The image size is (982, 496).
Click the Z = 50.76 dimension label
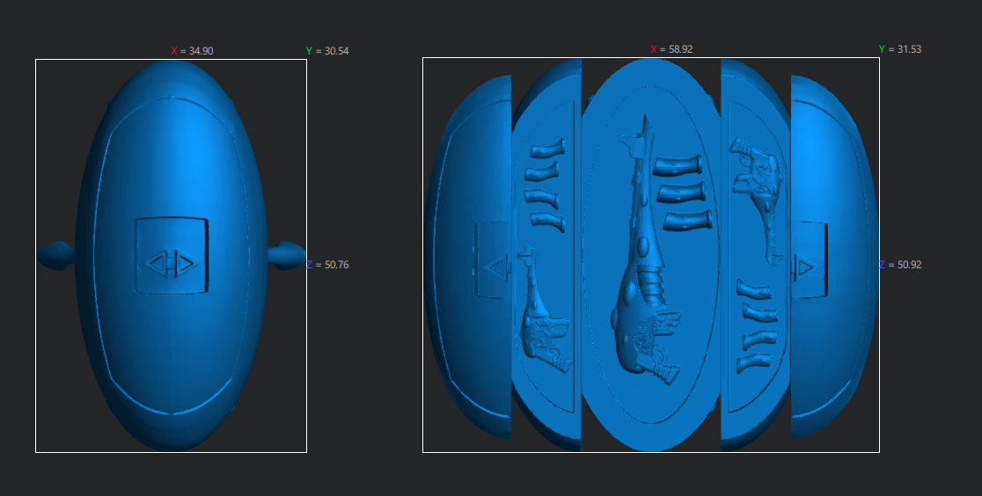328,265
